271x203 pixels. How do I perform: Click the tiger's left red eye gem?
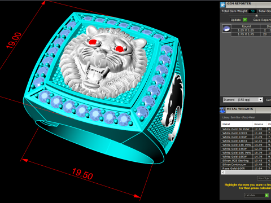coord(93,42)
